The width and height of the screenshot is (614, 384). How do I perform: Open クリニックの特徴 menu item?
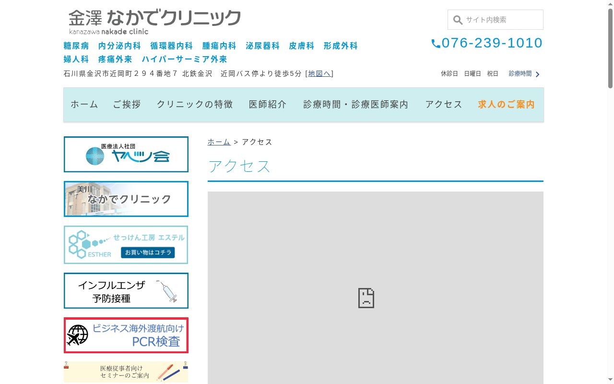click(195, 105)
